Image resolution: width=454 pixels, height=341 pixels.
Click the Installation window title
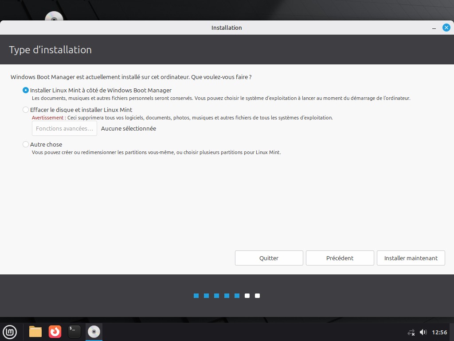tap(227, 28)
